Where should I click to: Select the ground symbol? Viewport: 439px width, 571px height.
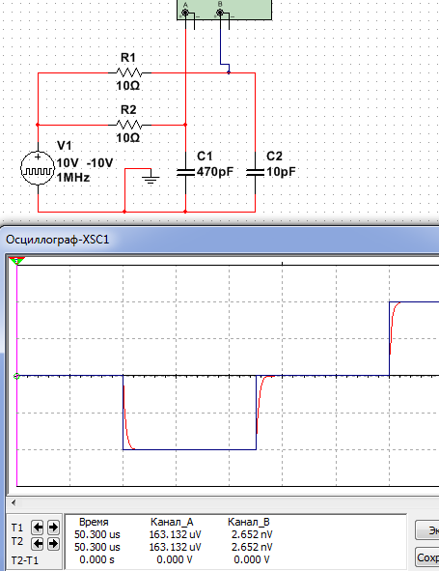pyautogui.click(x=151, y=179)
